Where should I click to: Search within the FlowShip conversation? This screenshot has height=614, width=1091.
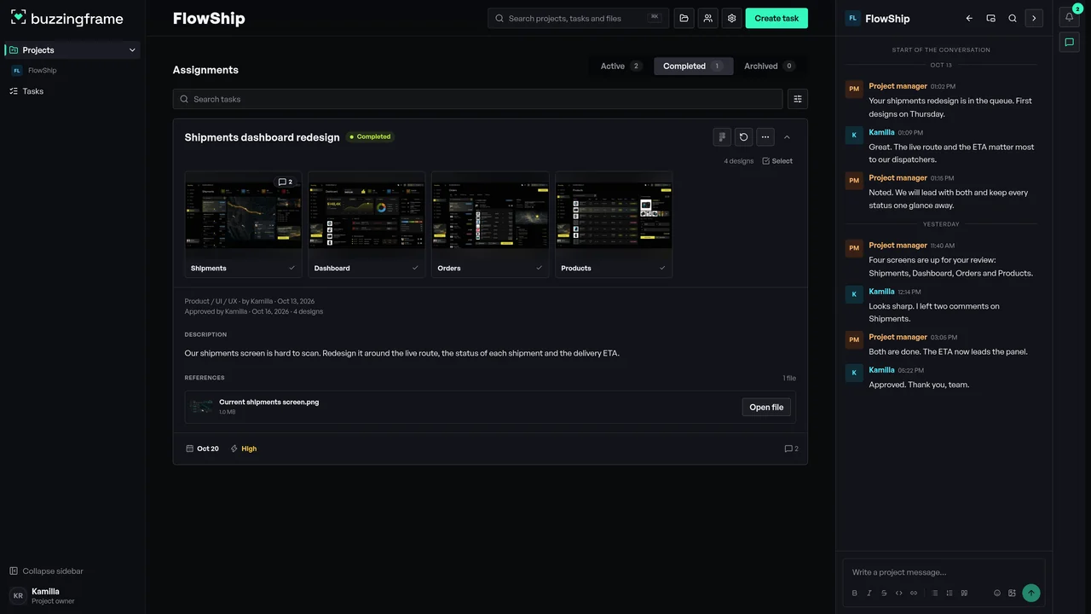(x=1013, y=18)
